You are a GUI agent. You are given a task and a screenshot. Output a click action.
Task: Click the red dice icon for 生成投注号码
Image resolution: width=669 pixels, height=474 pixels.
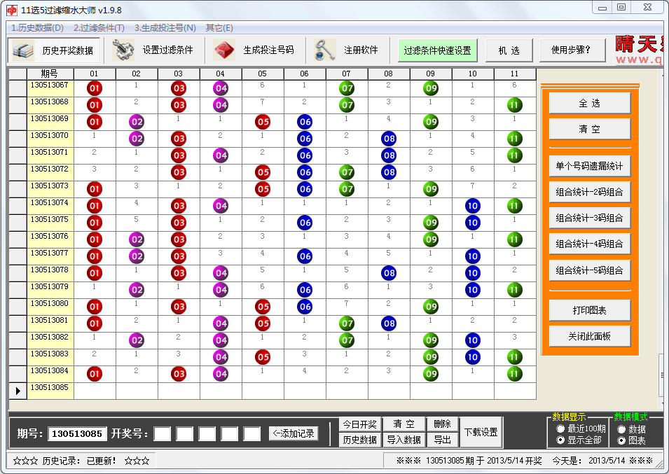pos(224,50)
